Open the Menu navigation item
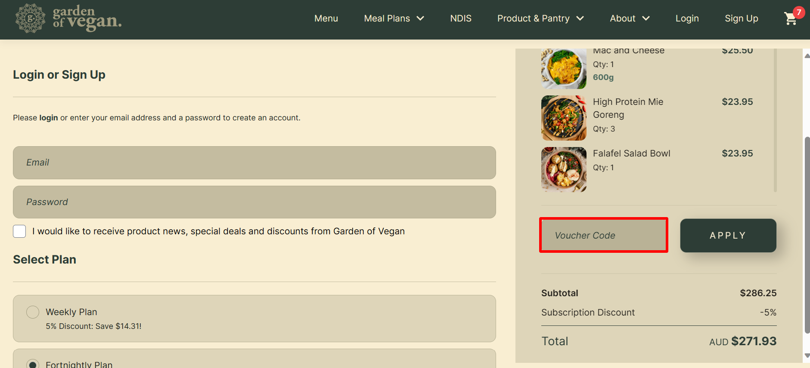Image resolution: width=810 pixels, height=368 pixels. click(326, 18)
